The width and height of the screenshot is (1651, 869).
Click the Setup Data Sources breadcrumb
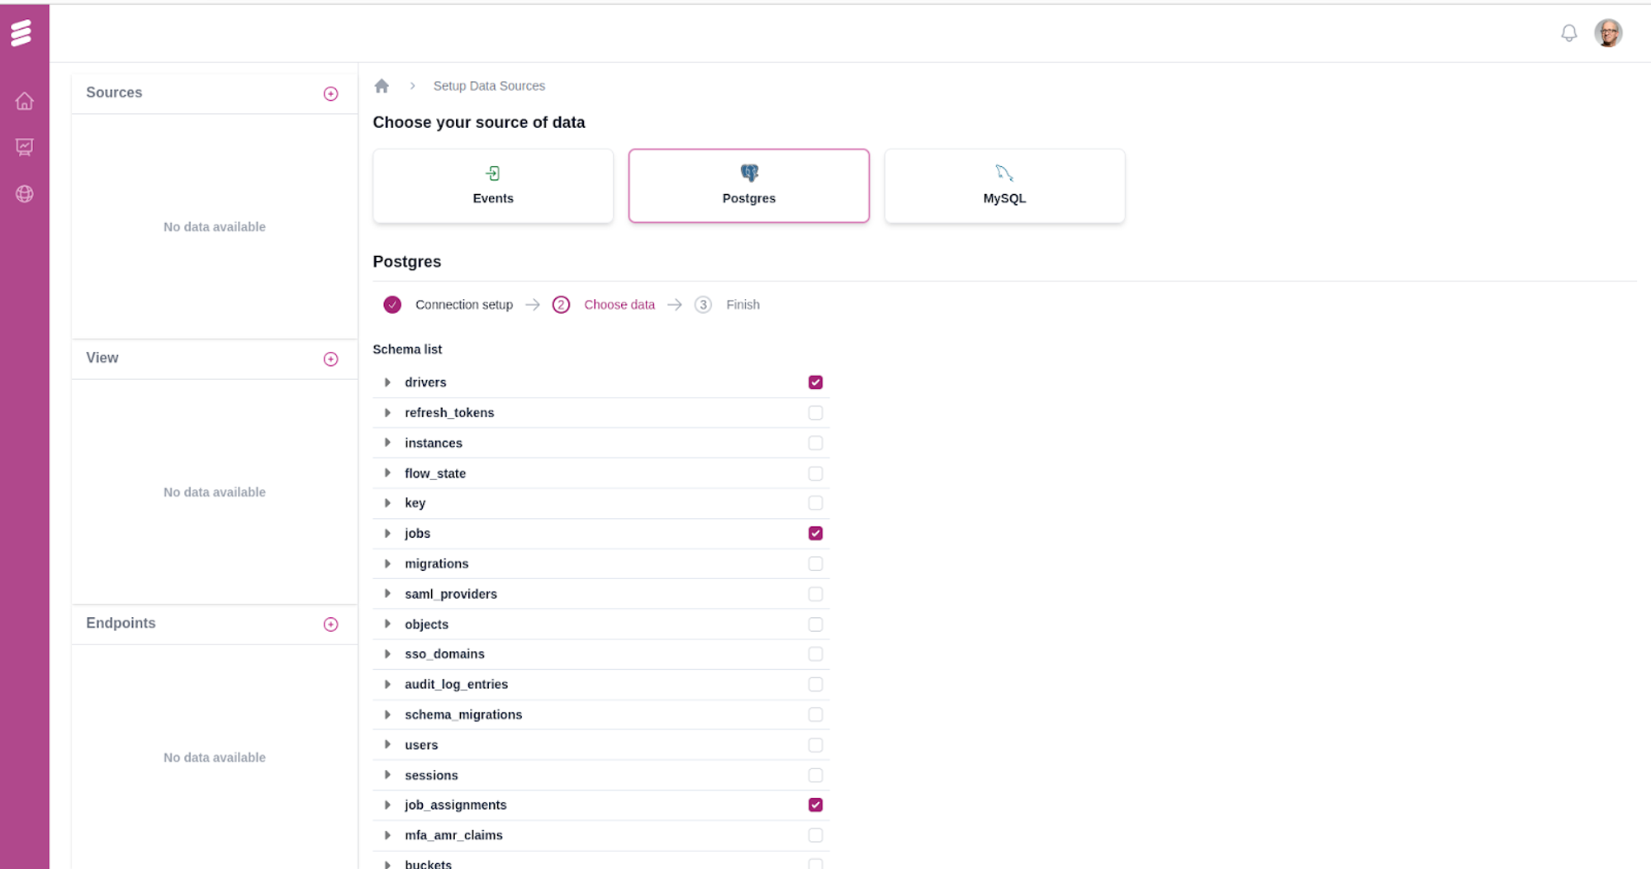coord(489,86)
